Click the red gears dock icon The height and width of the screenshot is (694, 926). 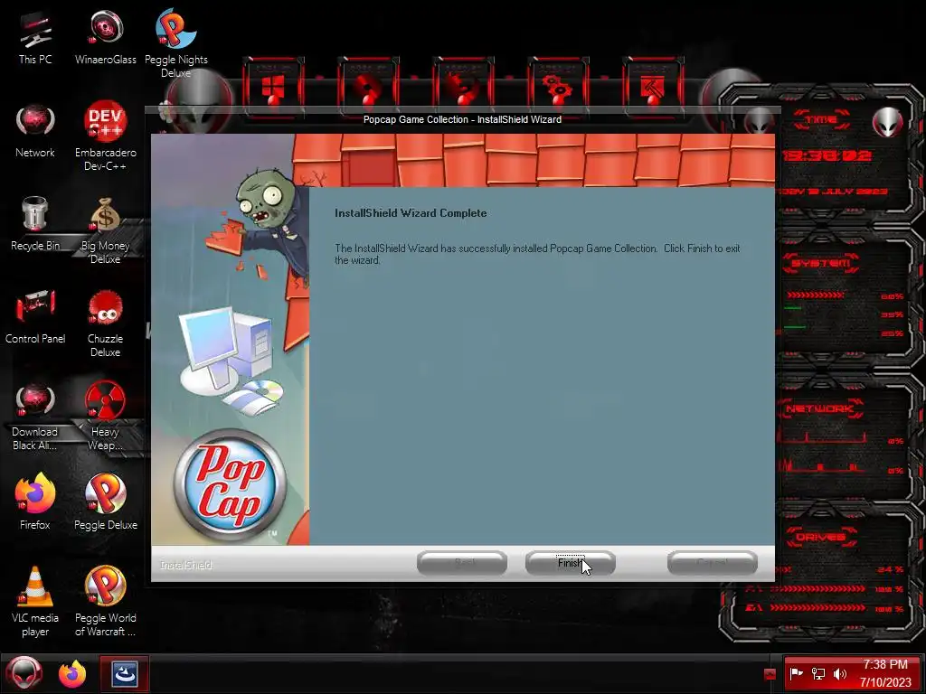click(x=558, y=88)
